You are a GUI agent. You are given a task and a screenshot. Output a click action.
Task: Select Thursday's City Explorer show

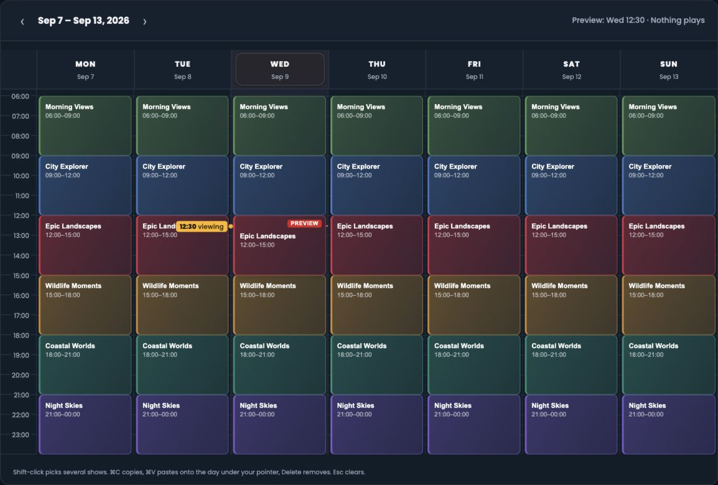coord(377,185)
